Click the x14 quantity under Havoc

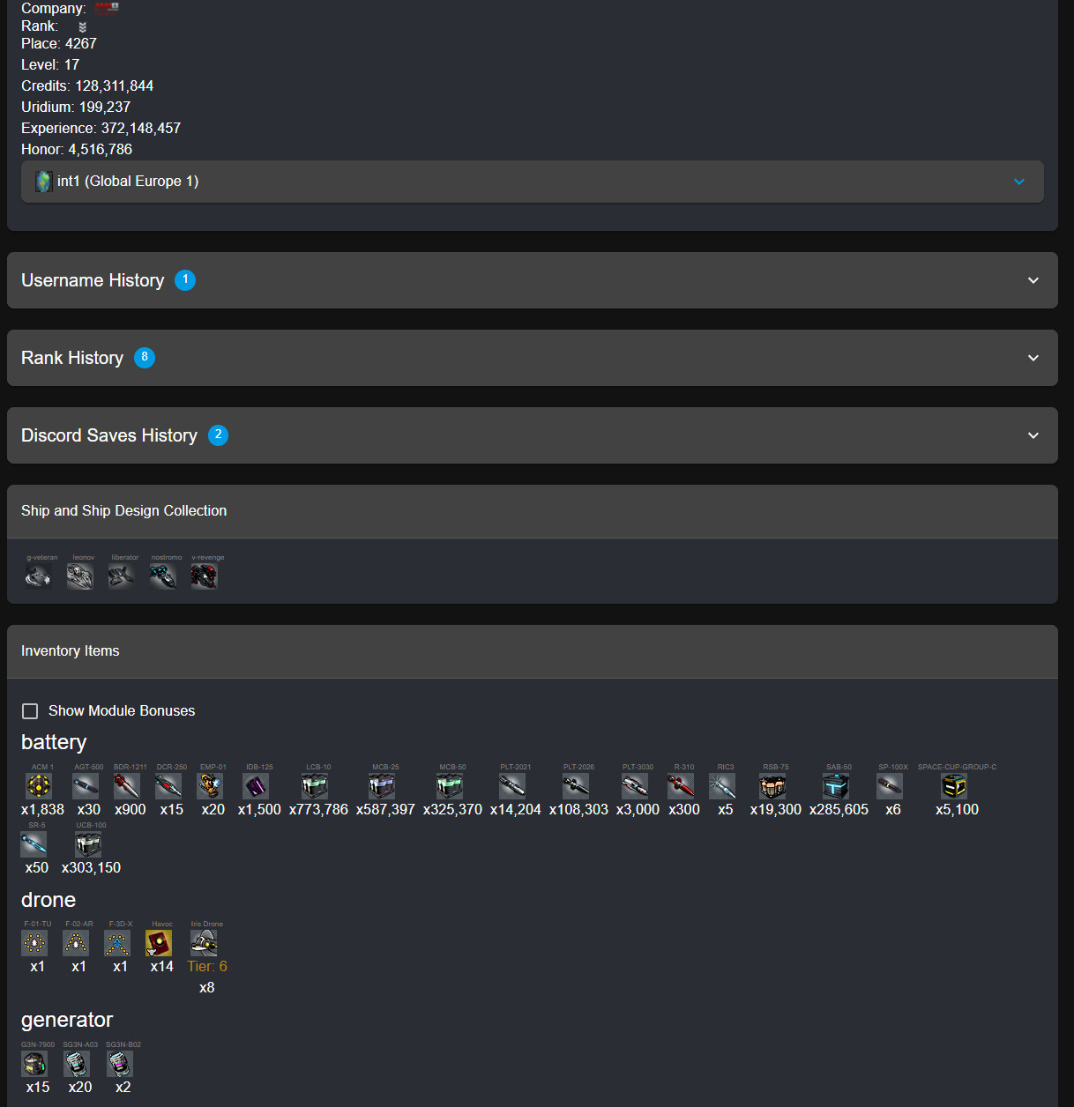pyautogui.click(x=162, y=967)
